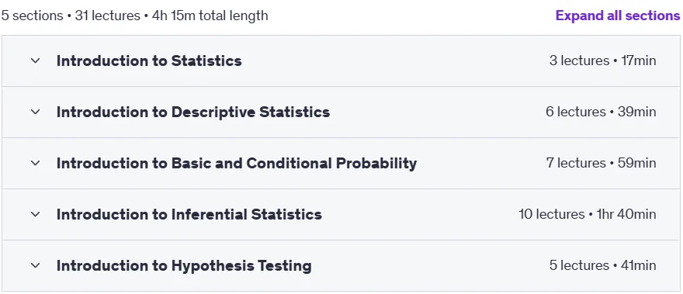Click the 31 lectures summary text
Viewport: 683px width, 294px height.
108,16
